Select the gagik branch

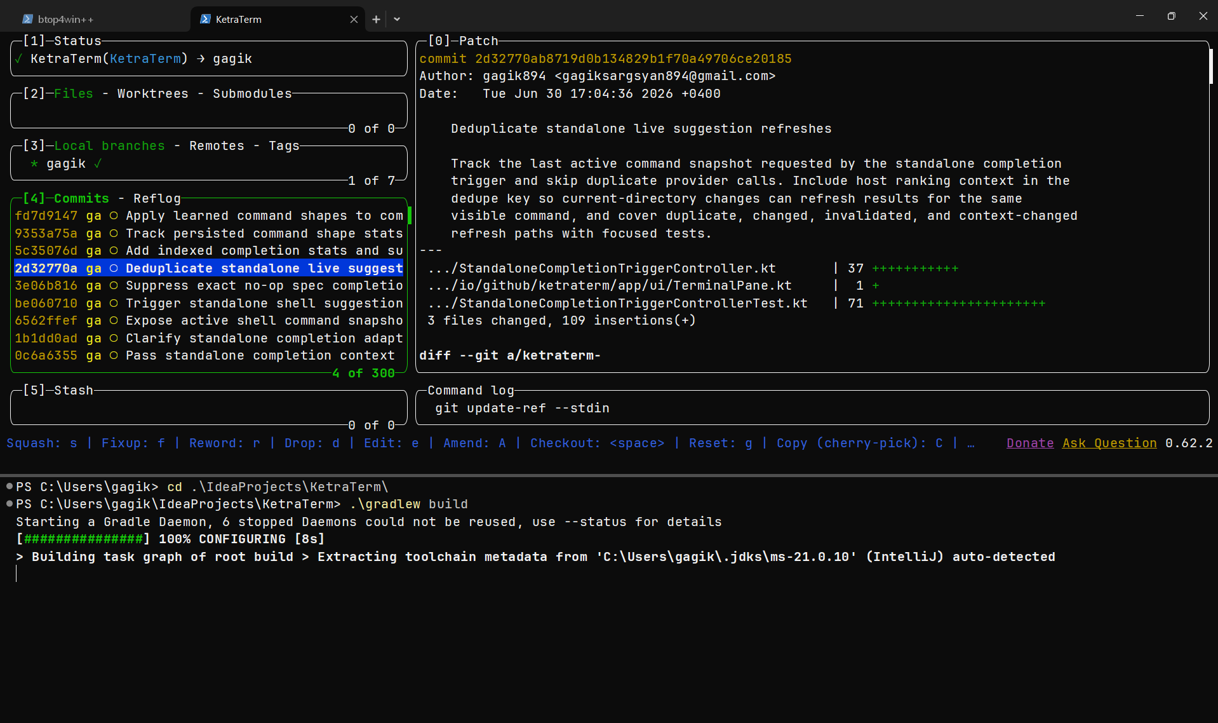click(209, 163)
